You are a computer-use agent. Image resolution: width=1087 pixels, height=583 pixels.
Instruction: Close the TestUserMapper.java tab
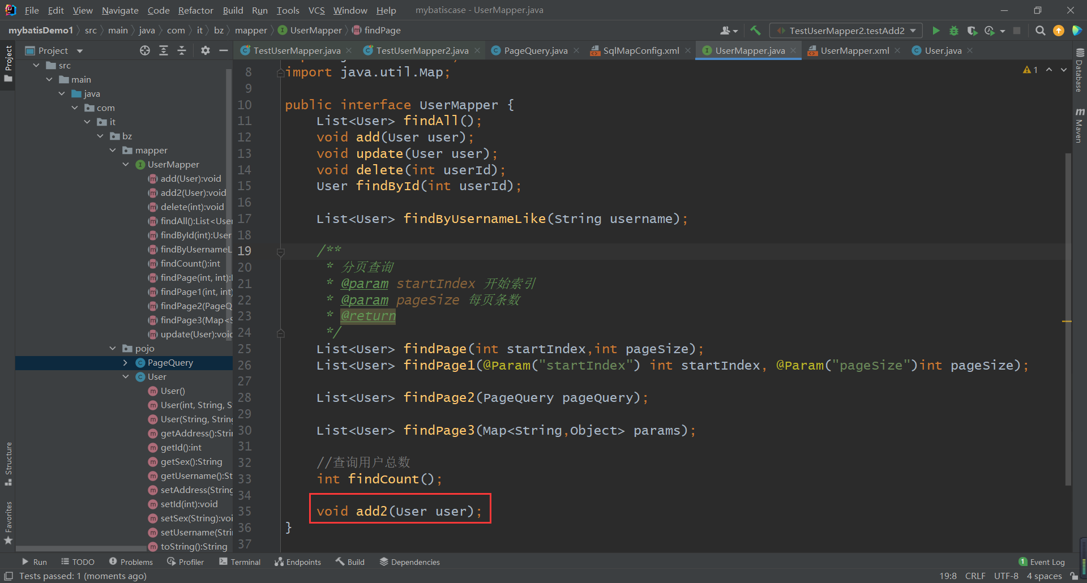[x=349, y=50]
